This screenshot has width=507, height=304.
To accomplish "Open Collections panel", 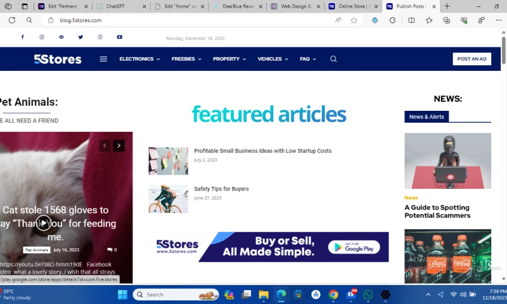I will (447, 20).
